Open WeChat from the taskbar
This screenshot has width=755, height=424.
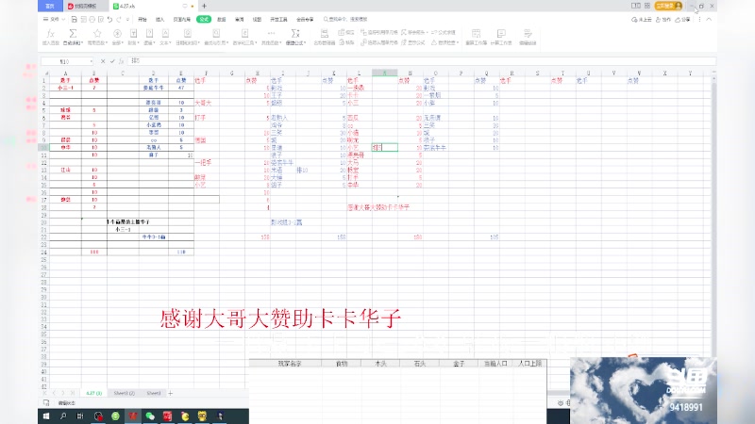click(150, 416)
